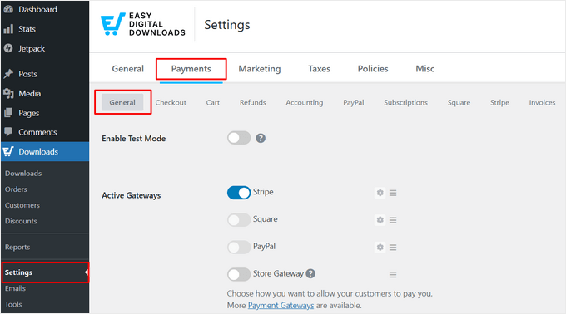Open the Policies settings tab

[373, 69]
